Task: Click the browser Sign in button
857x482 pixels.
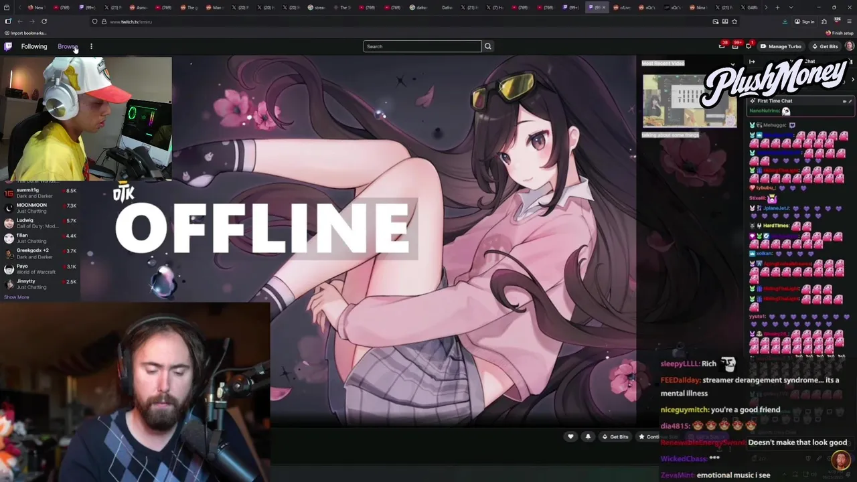Action: (x=805, y=21)
